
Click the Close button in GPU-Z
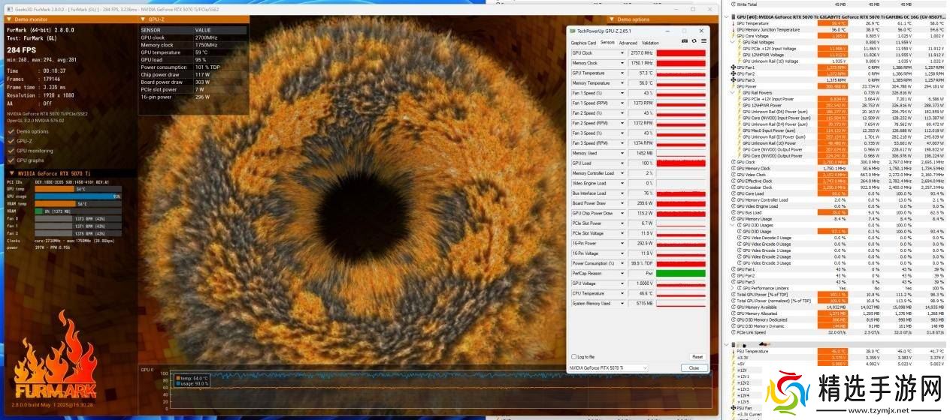pos(693,367)
